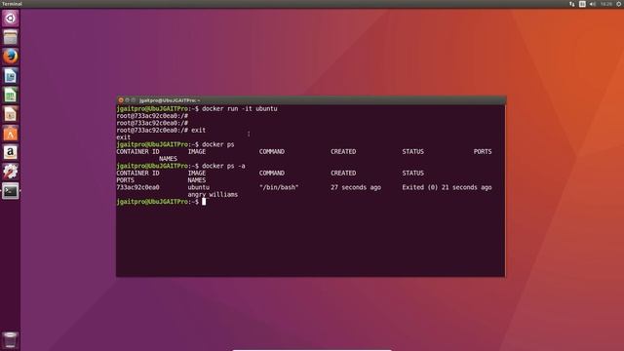Open the Trash at launcher bottom
This screenshot has width=624, height=351.
(x=11, y=340)
